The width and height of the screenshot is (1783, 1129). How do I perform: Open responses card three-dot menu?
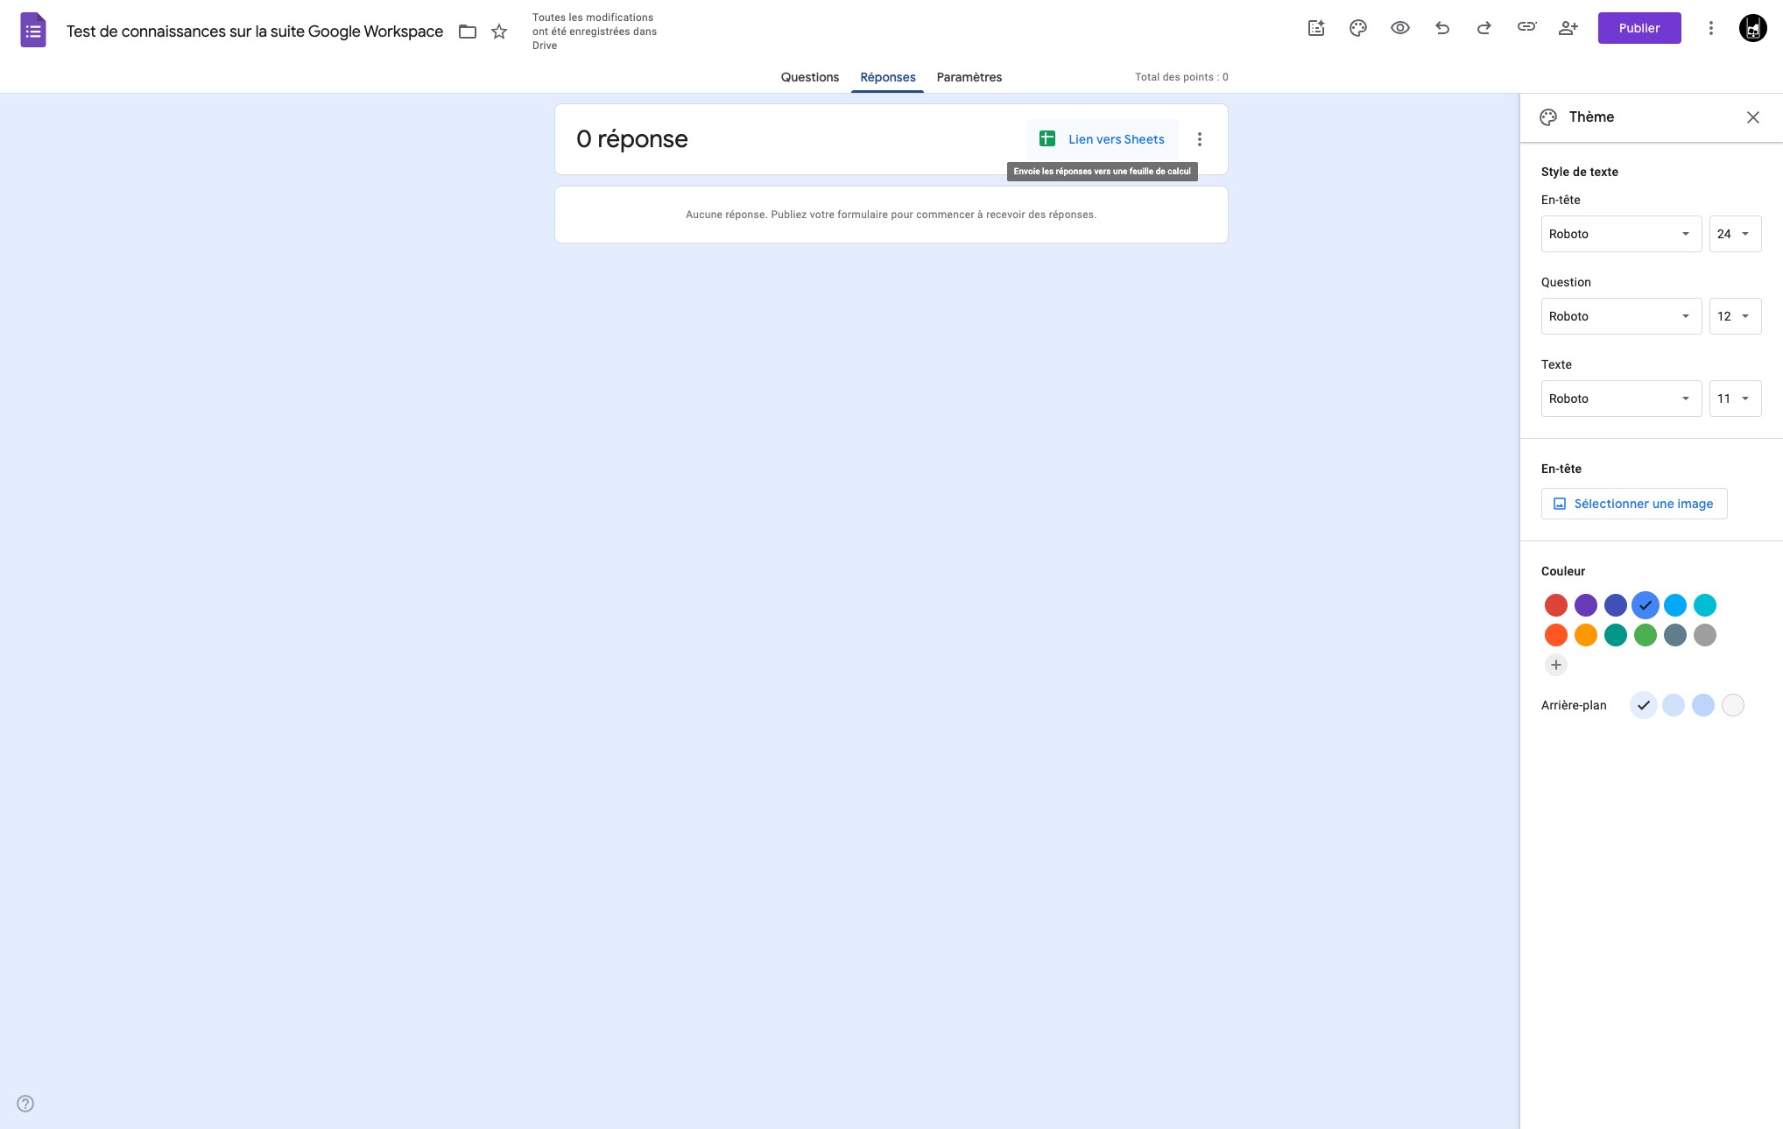[x=1200, y=139]
